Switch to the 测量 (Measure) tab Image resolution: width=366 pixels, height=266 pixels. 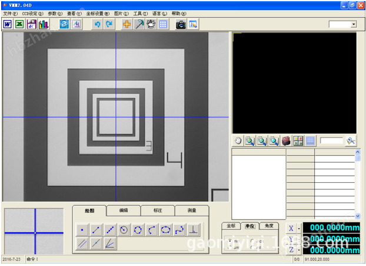point(191,209)
